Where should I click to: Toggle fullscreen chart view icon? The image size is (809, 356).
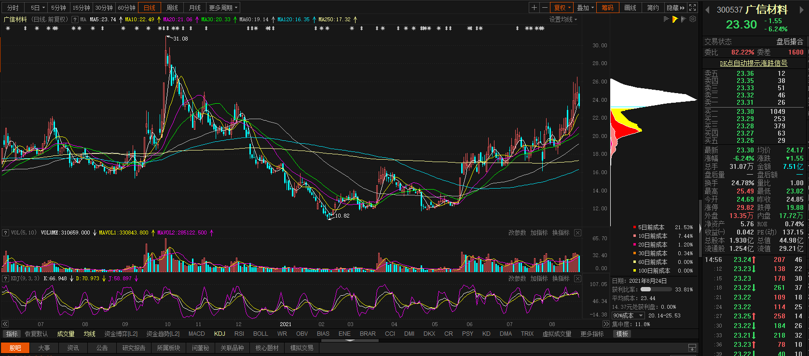pos(693,8)
